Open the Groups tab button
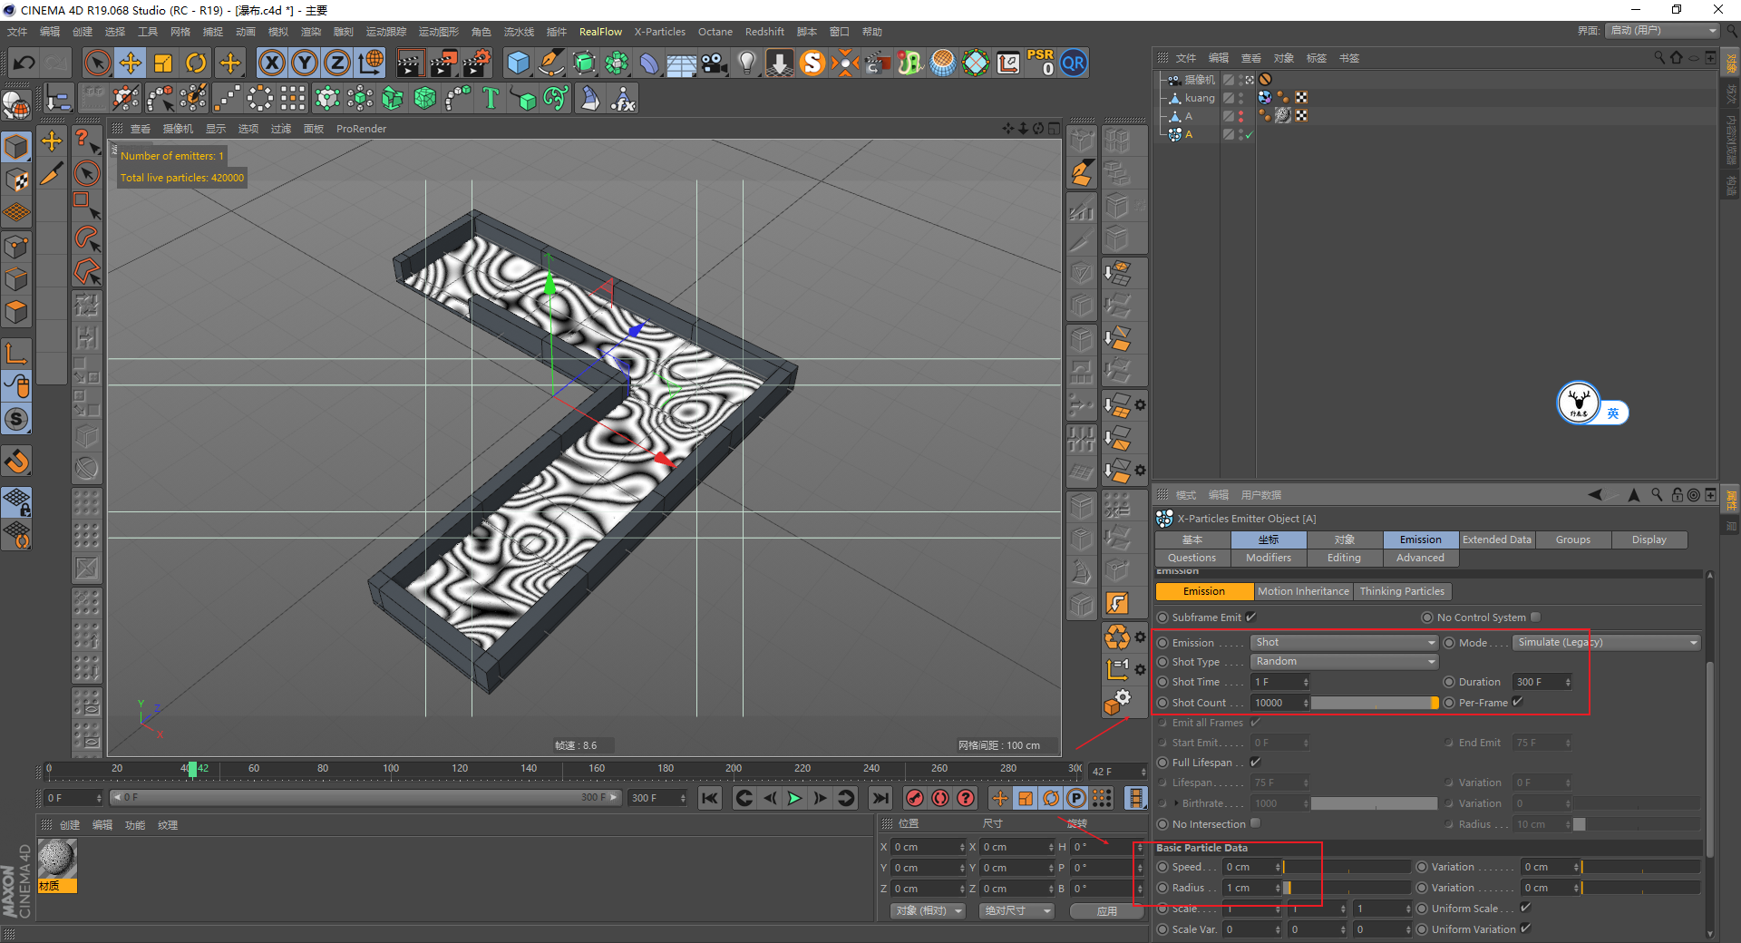 pyautogui.click(x=1573, y=540)
